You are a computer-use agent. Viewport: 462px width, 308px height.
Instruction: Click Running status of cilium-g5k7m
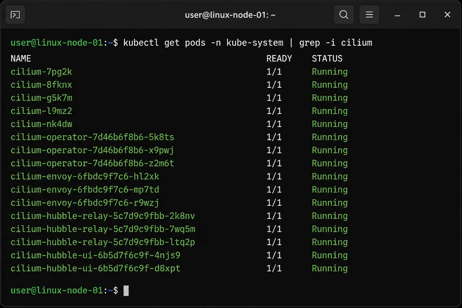click(330, 98)
